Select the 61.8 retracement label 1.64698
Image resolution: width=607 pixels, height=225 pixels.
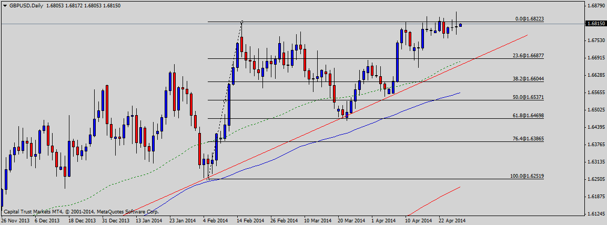[528, 115]
